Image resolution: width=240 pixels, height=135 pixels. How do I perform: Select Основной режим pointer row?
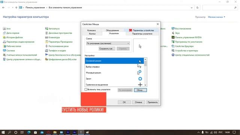coord(114,61)
